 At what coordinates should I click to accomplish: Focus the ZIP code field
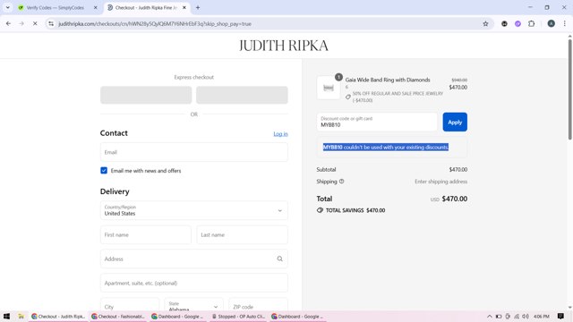(x=258, y=305)
